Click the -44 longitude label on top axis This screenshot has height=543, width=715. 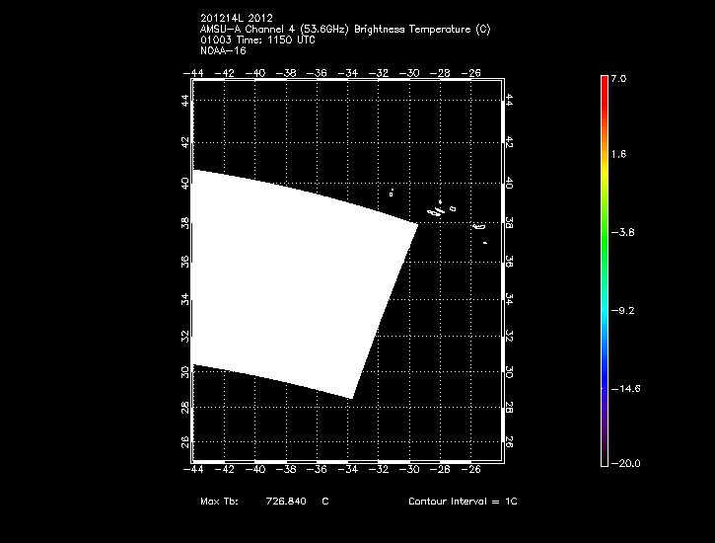click(193, 73)
